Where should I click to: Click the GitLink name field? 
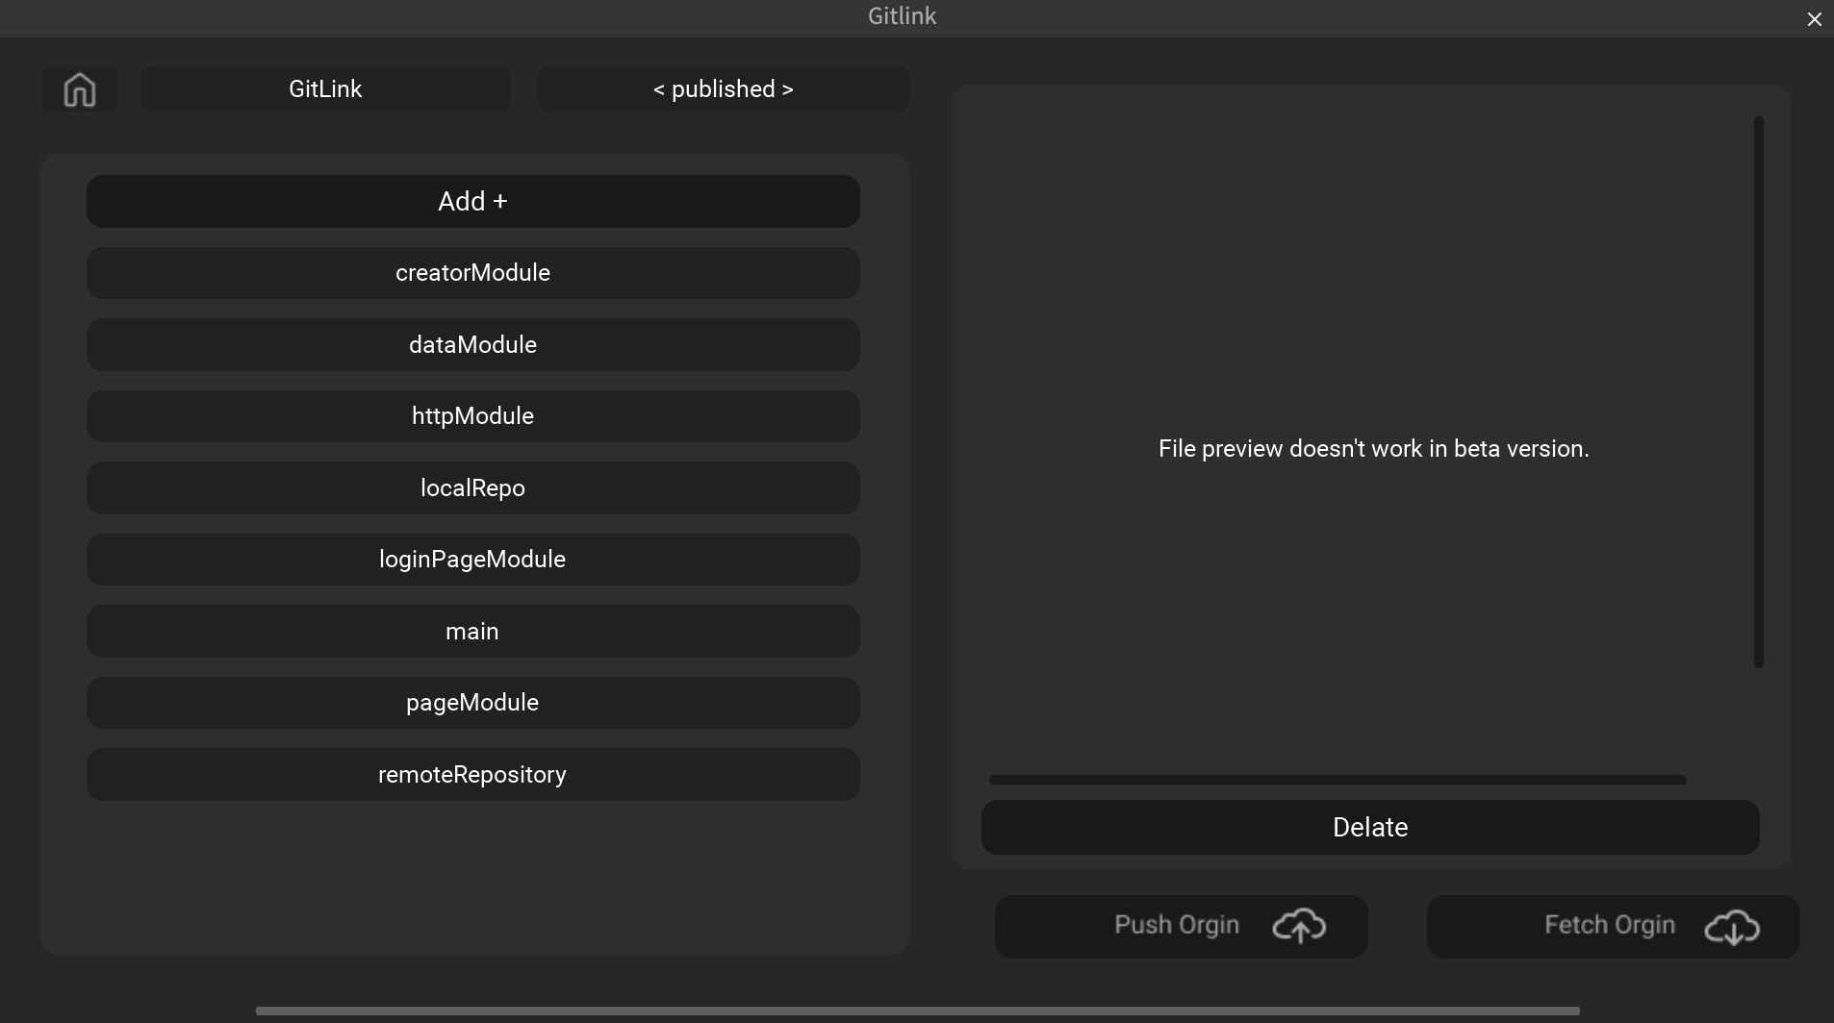325,88
